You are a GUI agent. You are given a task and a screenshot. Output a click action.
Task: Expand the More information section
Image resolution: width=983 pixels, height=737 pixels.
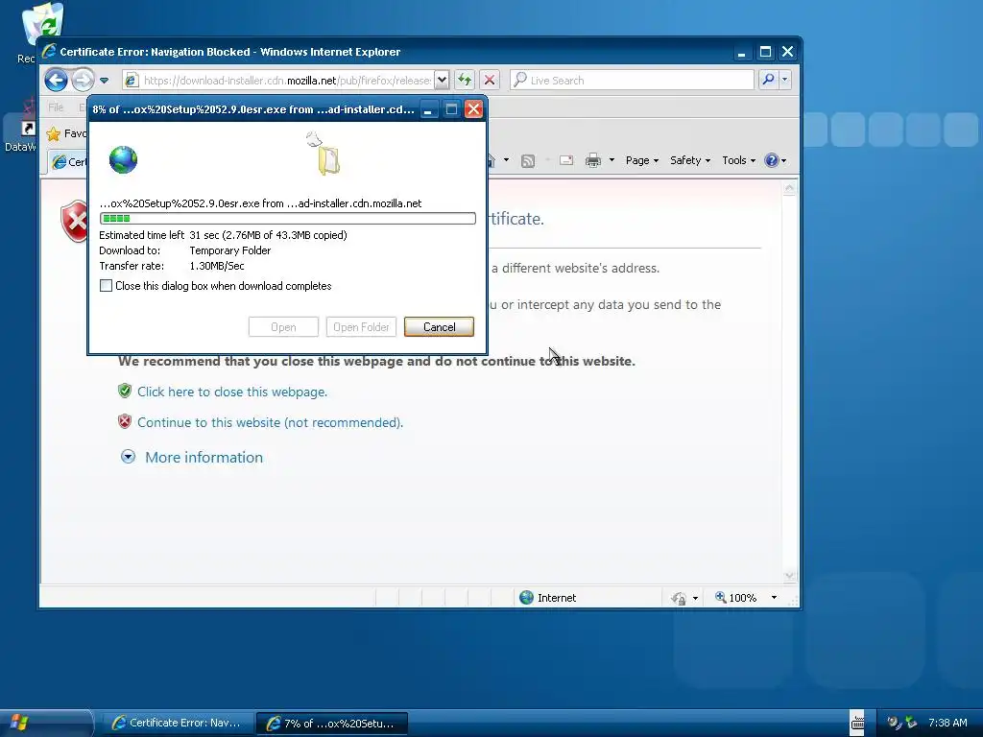[x=204, y=458]
